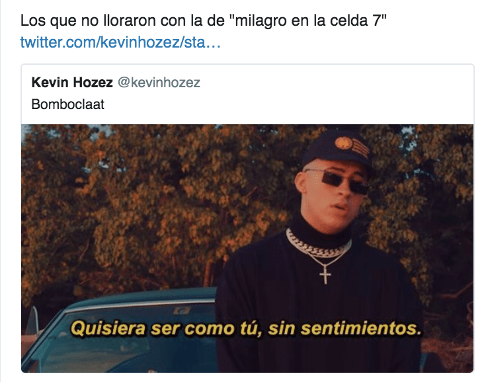Image resolution: width=488 pixels, height=382 pixels.
Task: Open the quoted tweet text Bomboclaat
Action: [68, 104]
